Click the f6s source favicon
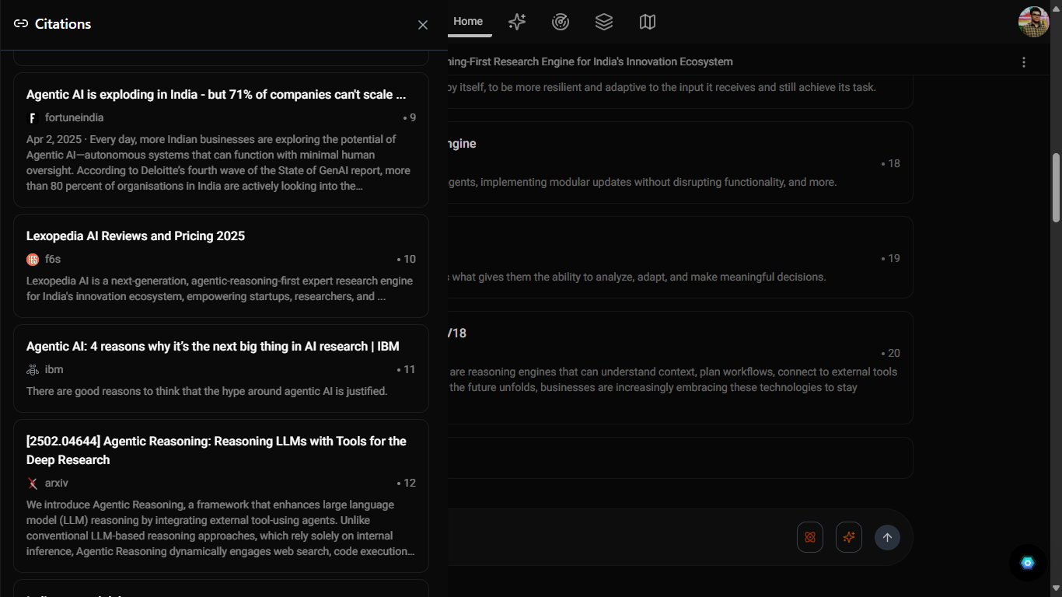Image resolution: width=1062 pixels, height=597 pixels. pyautogui.click(x=33, y=260)
